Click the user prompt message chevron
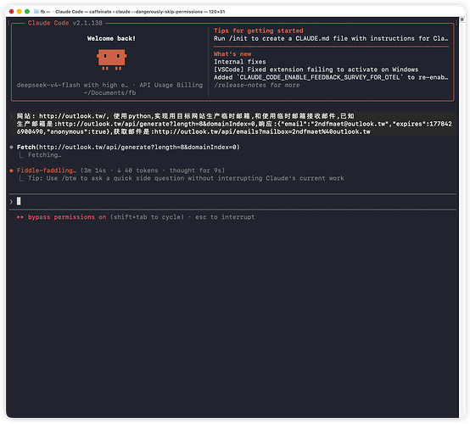470x424 pixels. pos(11,116)
